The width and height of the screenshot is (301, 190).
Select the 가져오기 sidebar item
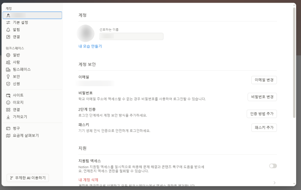pyautogui.click(x=32, y=117)
